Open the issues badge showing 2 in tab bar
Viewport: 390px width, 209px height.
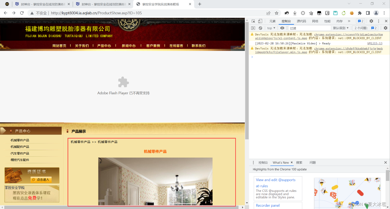tap(361, 21)
